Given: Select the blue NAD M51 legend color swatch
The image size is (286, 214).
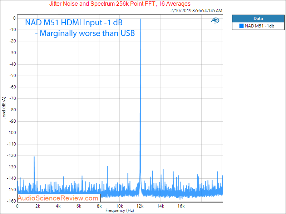Looking at the screenshot, I should [241, 26].
